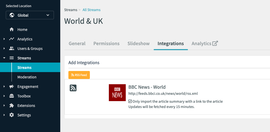Click the Engagement megaphone icon
Screen dimensions: 270x132
point(12,87)
